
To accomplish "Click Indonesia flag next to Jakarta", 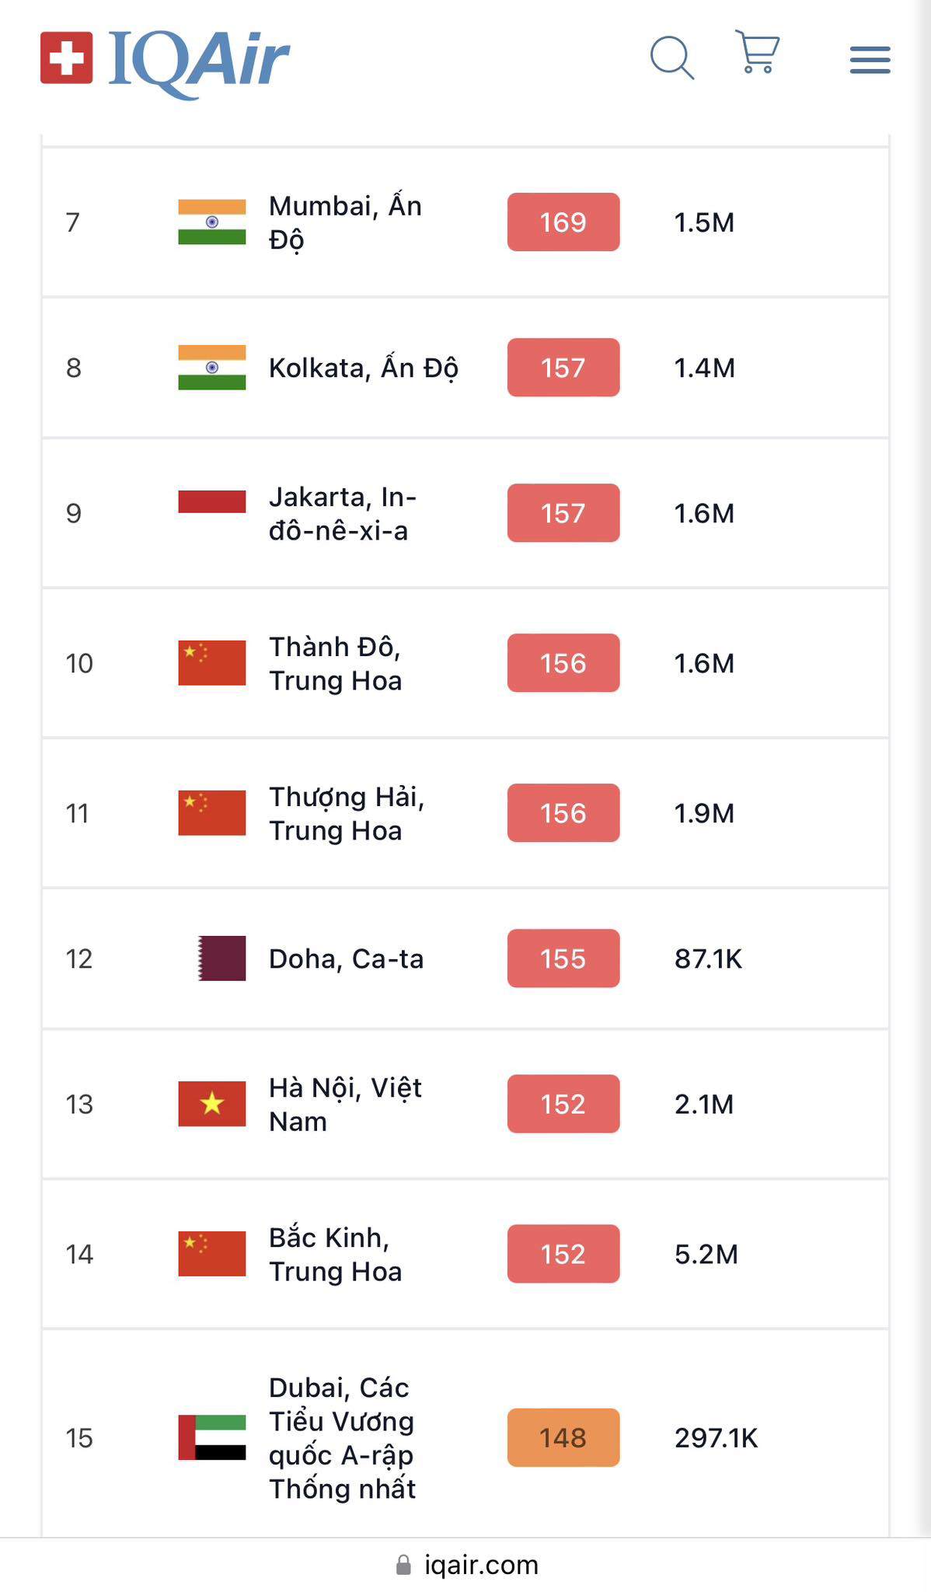I will click(x=211, y=502).
